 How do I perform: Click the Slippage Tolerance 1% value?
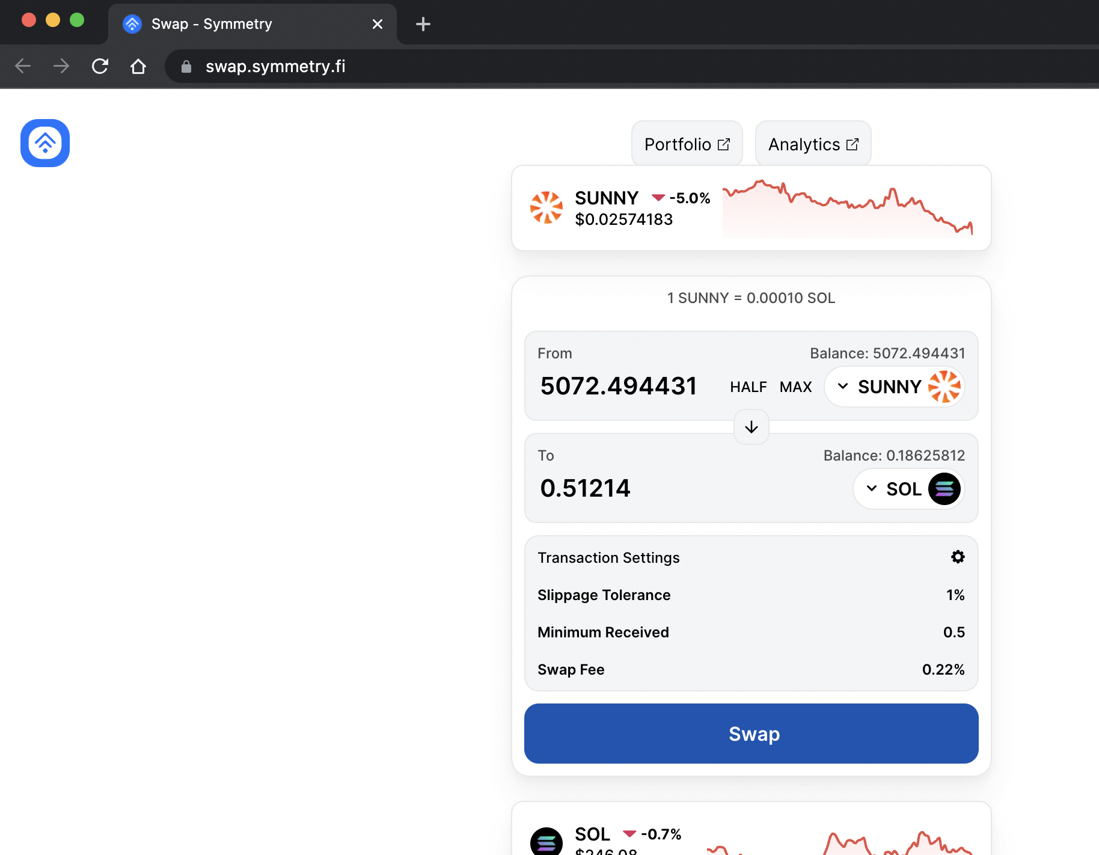tap(955, 595)
